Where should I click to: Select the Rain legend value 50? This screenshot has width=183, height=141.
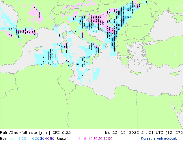click(52, 139)
